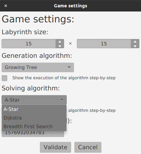
Task: Enable step-by-step generation algorithm checkbox
Action: pyautogui.click(x=4, y=78)
